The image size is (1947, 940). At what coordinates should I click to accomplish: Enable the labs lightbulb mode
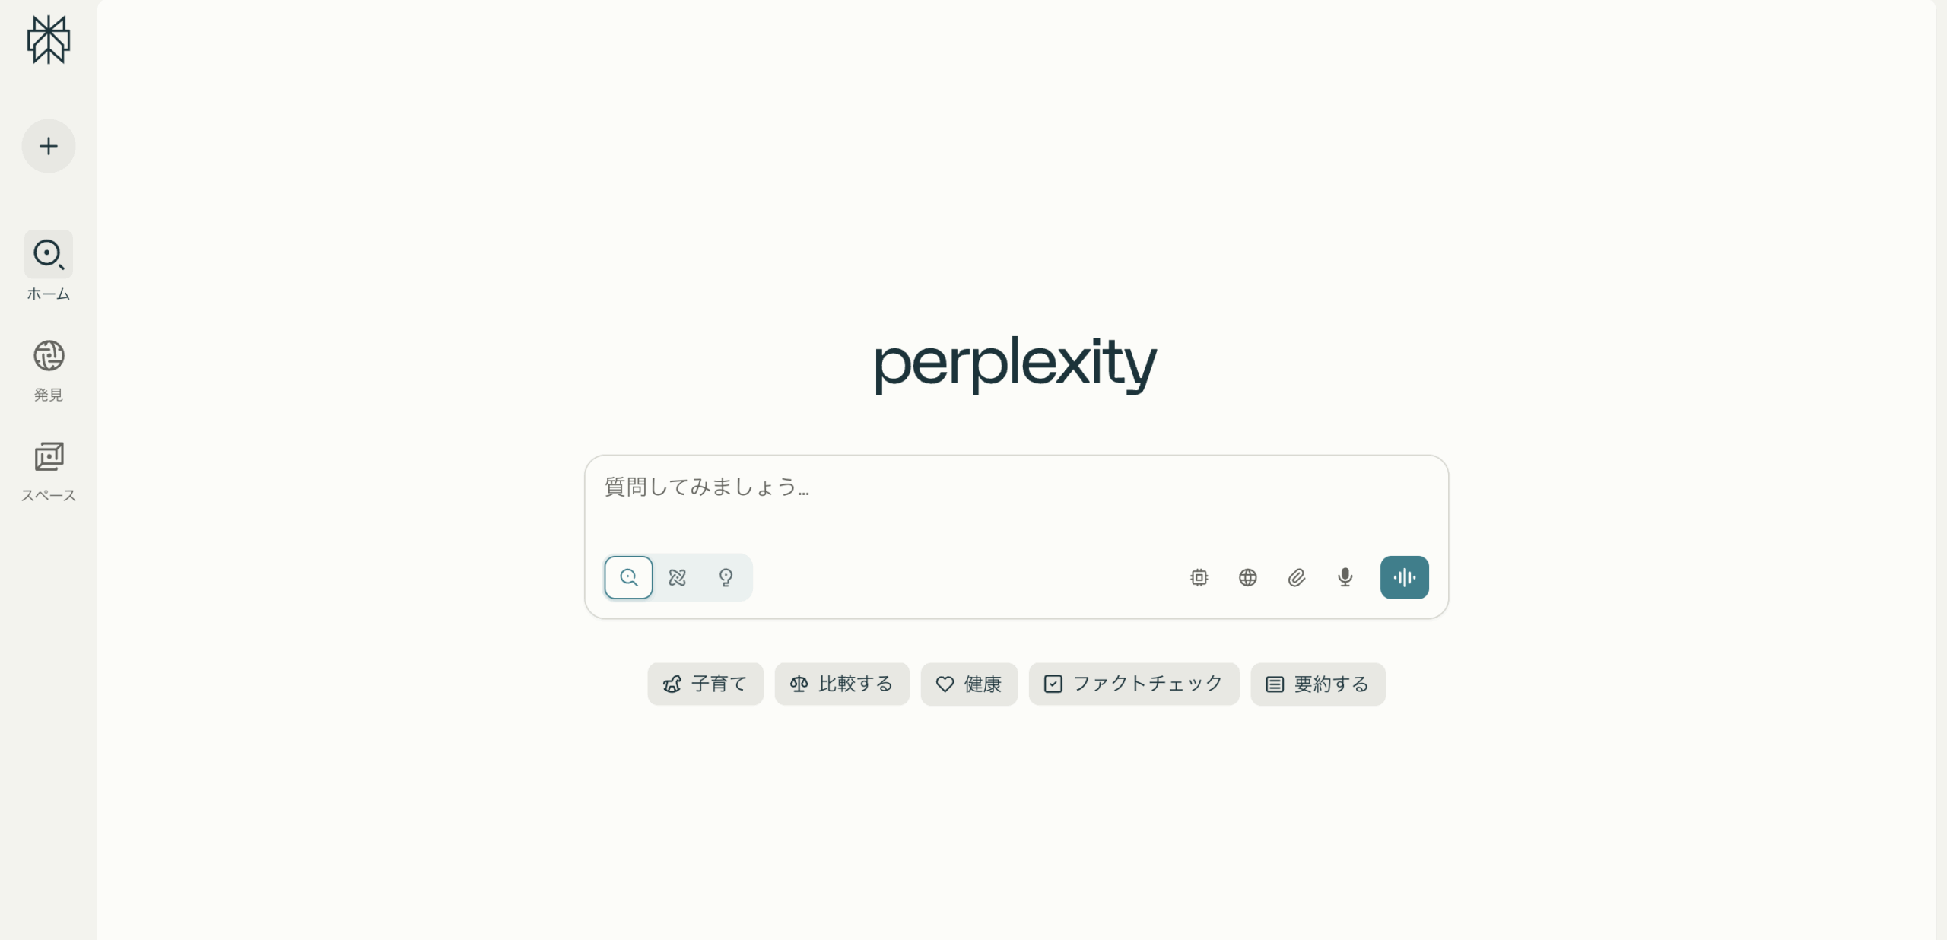click(726, 577)
